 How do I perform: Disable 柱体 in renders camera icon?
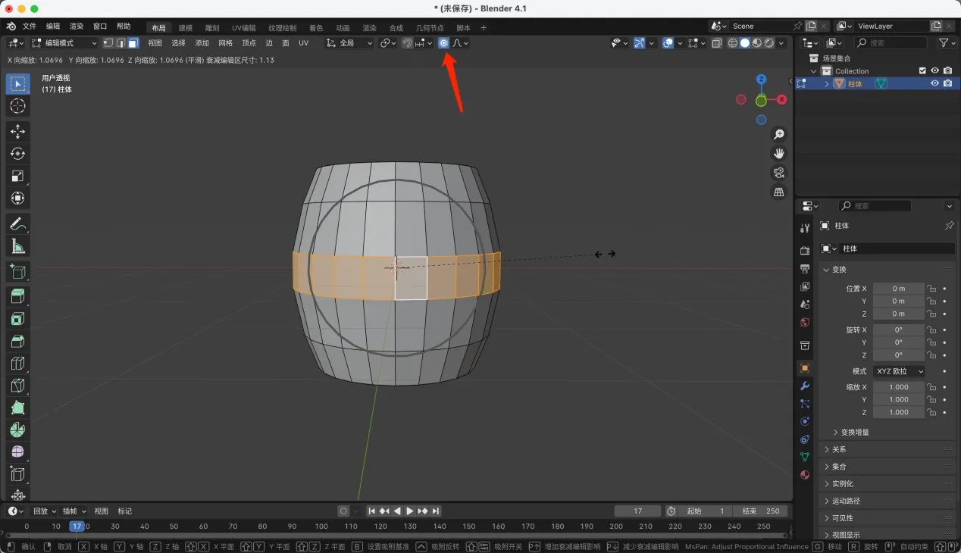click(x=947, y=83)
